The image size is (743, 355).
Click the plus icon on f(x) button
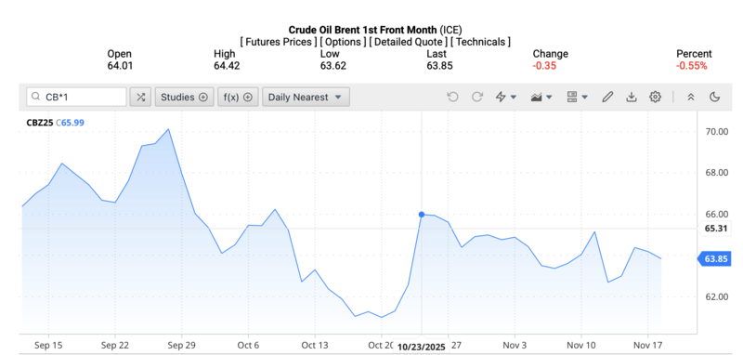[x=247, y=98]
